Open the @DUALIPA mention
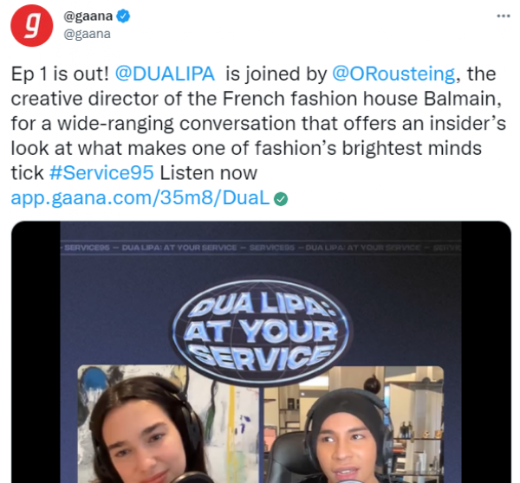The height and width of the screenshot is (483, 520). (x=165, y=74)
